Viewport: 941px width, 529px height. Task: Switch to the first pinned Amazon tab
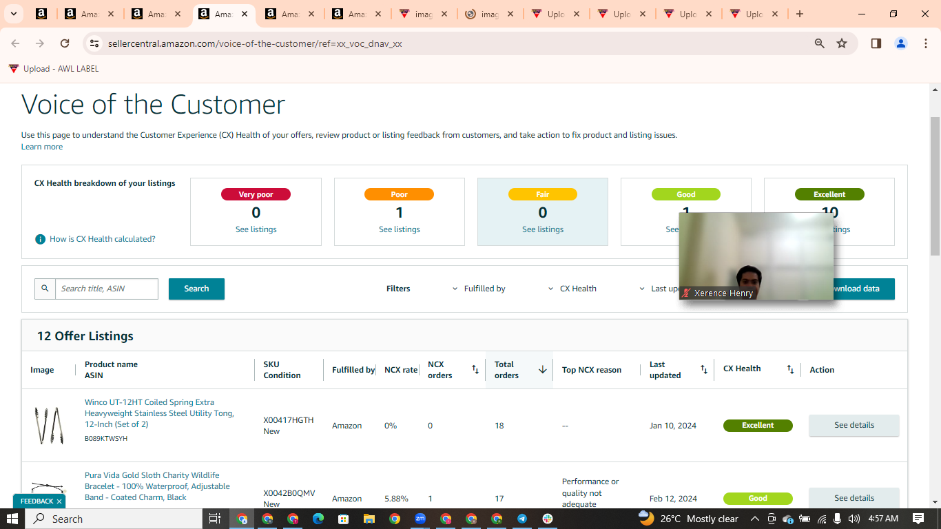coord(41,14)
